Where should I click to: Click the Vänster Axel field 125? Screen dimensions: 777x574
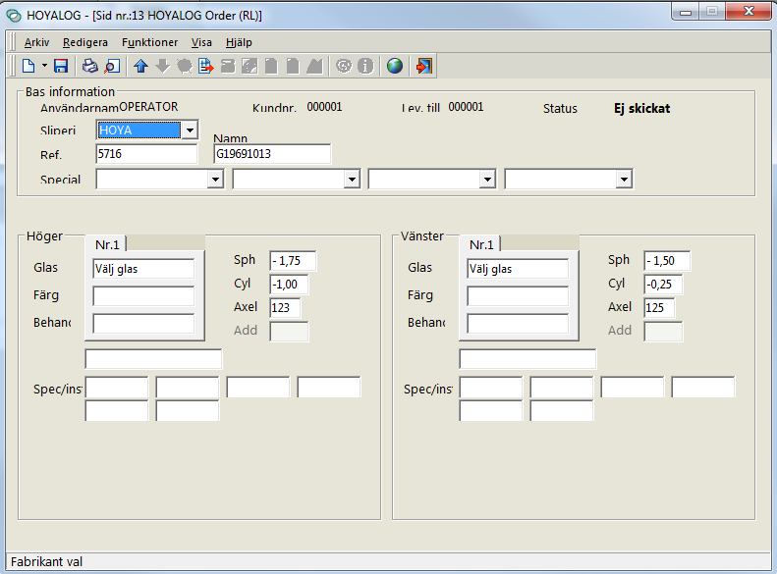[x=659, y=308]
